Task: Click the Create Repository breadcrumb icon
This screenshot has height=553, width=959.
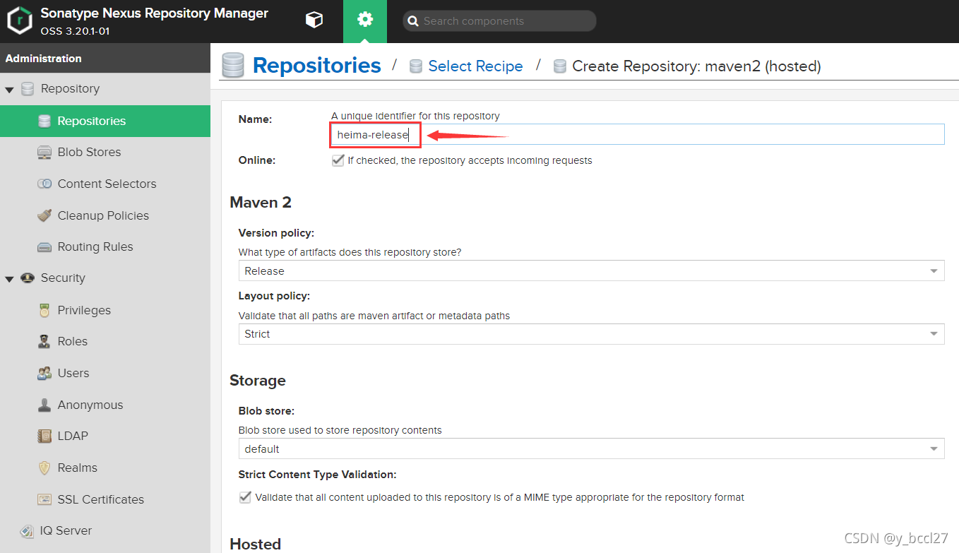Action: pyautogui.click(x=560, y=66)
